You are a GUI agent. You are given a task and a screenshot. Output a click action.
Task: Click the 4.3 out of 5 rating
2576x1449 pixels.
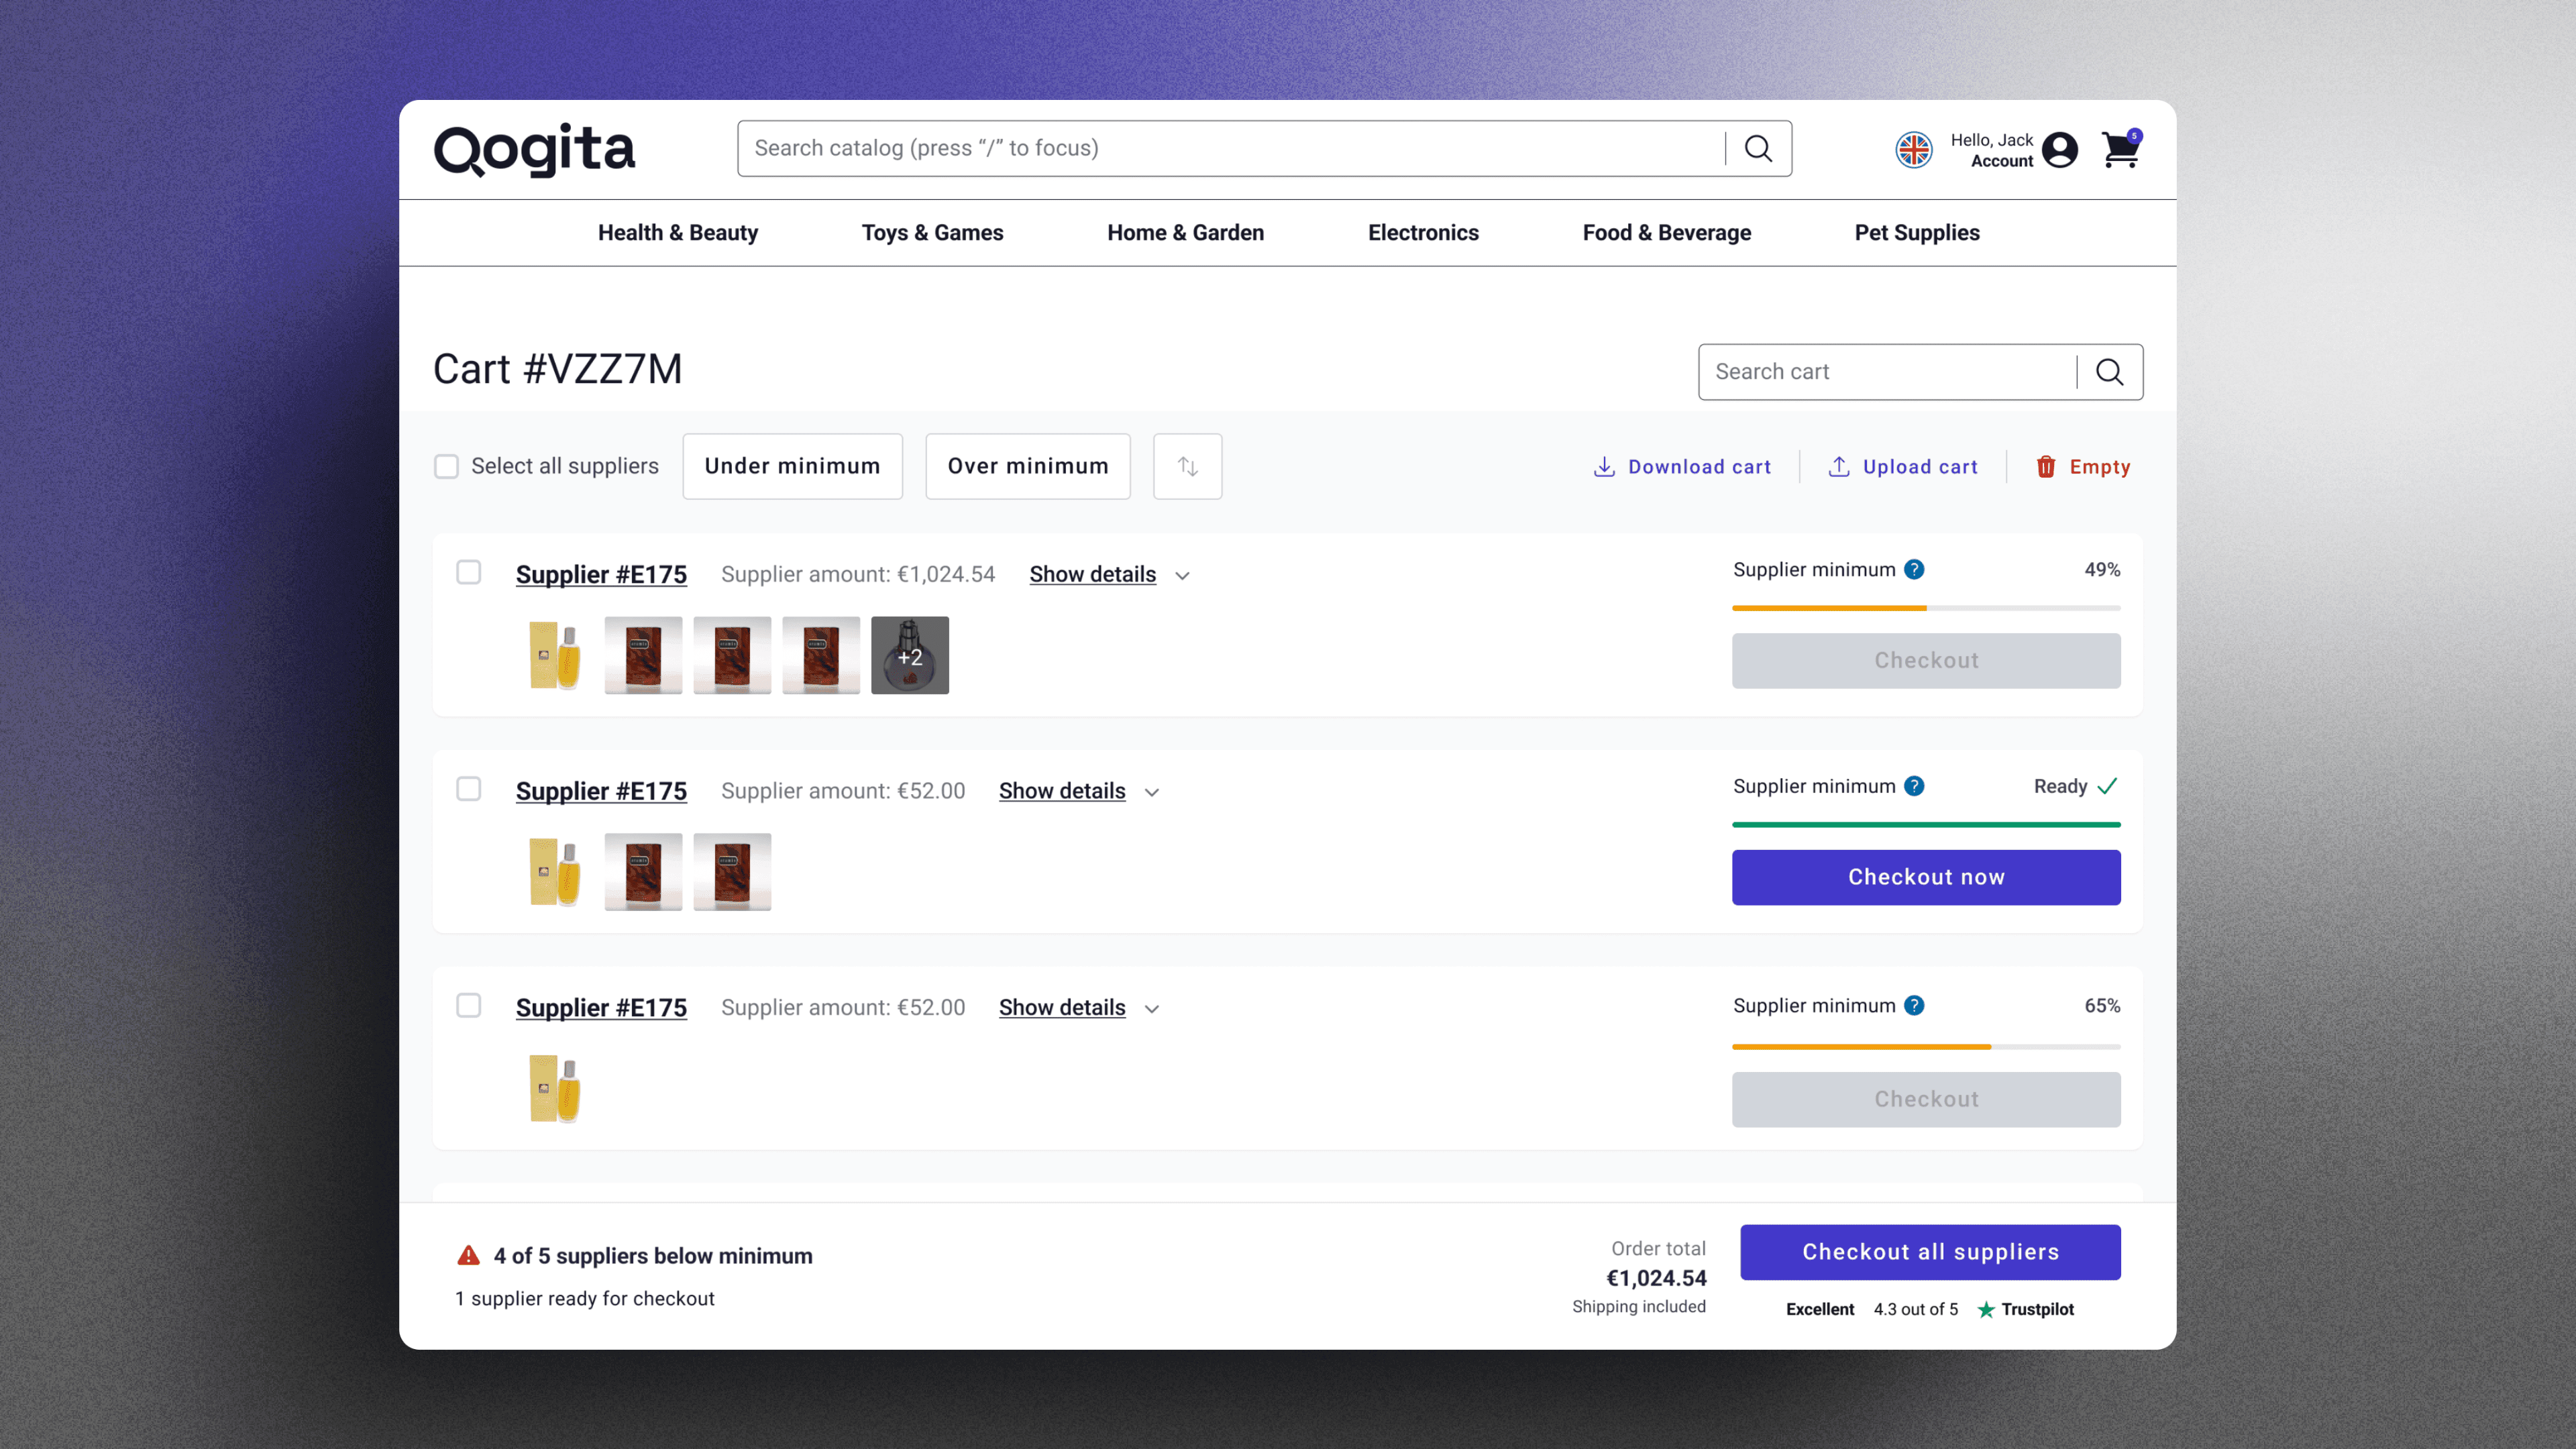(x=1915, y=1309)
